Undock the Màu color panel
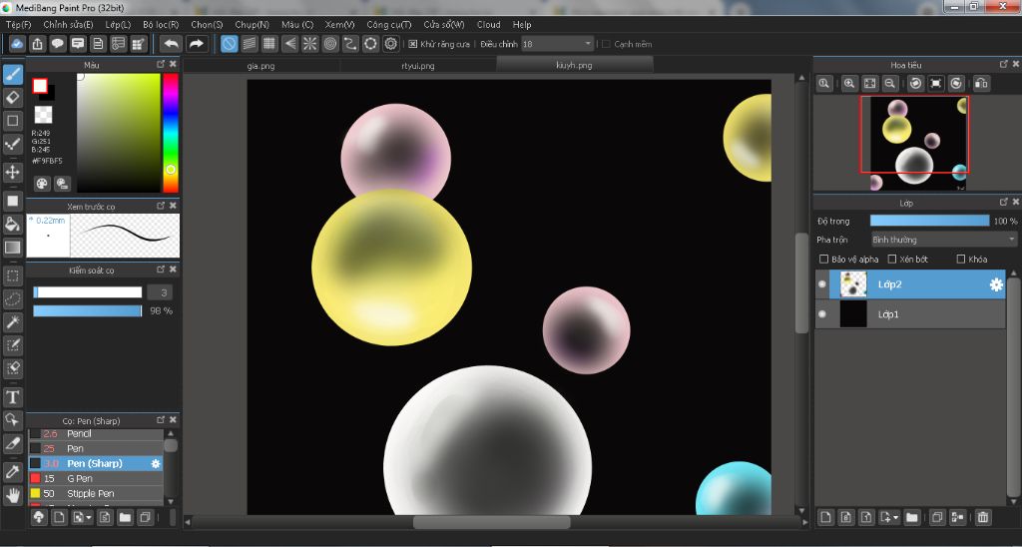This screenshot has height=547, width=1022. pyautogui.click(x=161, y=65)
